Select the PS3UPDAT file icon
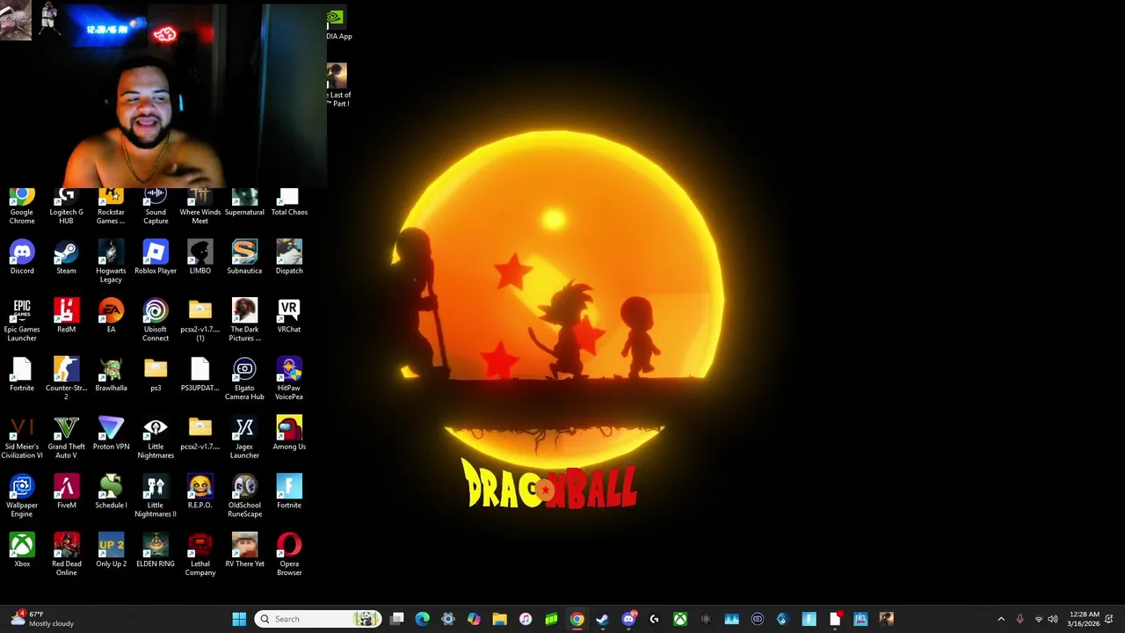 point(200,375)
